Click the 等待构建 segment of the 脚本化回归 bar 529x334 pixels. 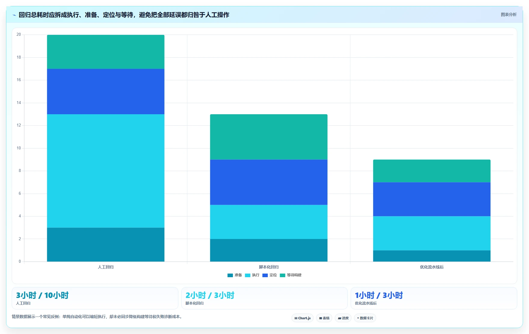click(x=269, y=137)
